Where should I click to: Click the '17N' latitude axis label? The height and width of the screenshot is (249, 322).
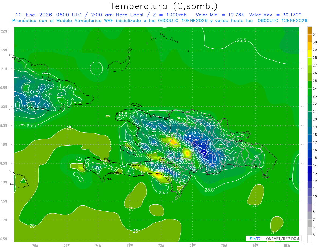point(4,220)
